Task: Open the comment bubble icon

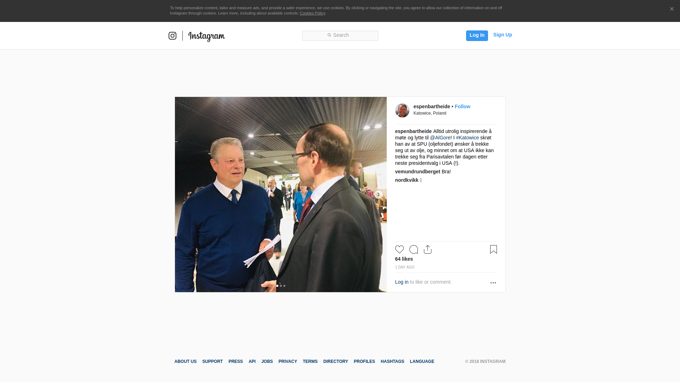Action: point(414,249)
